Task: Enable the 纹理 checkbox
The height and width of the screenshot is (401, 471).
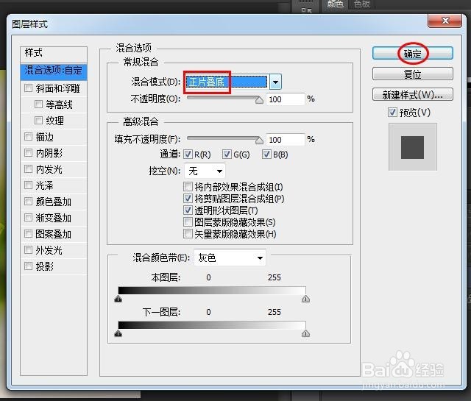Action: tap(38, 121)
